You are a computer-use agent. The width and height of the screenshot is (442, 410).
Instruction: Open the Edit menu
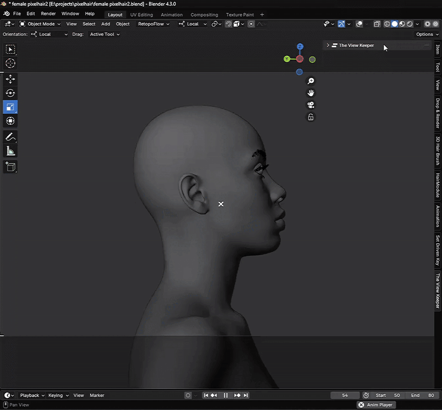pos(31,13)
